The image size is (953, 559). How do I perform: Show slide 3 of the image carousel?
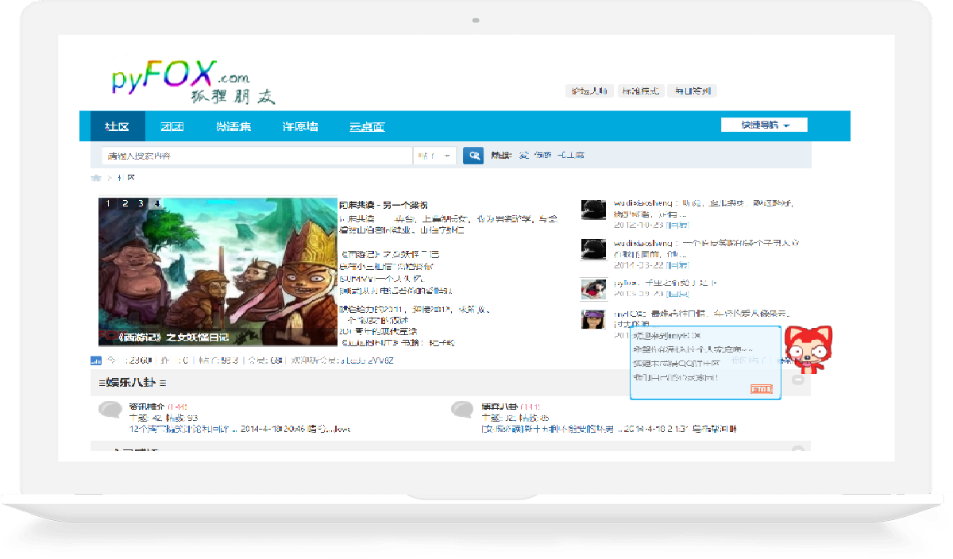point(141,203)
